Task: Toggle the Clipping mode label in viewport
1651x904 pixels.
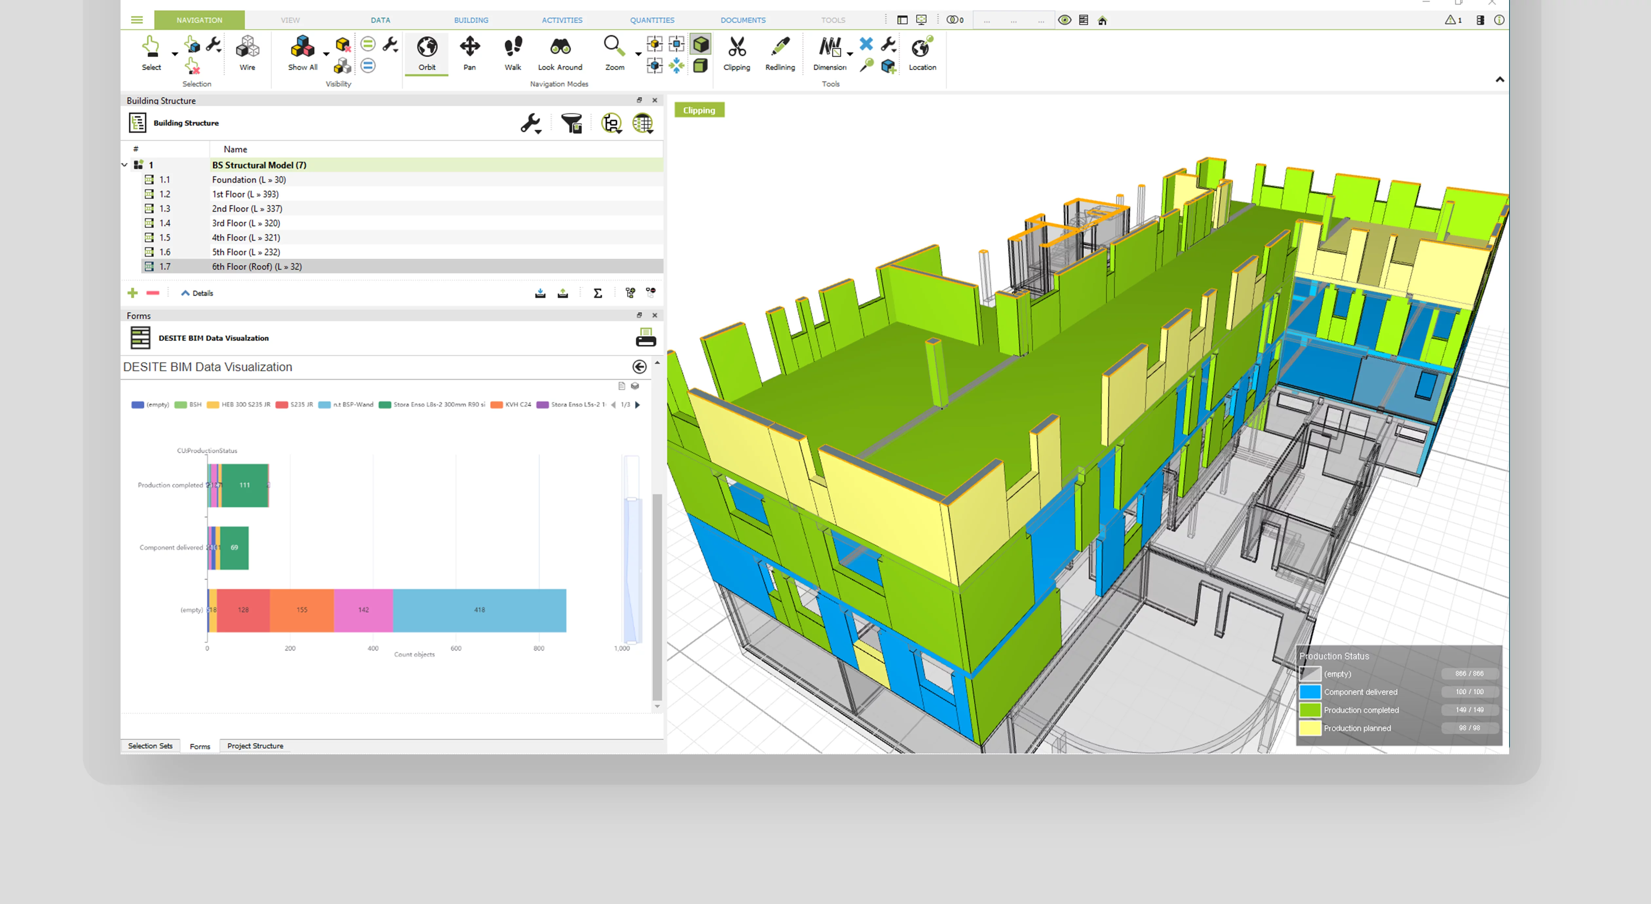Action: point(699,110)
